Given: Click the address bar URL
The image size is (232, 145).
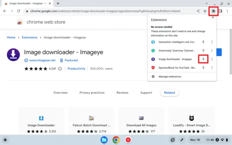Looking at the screenshot, I should point(105,11).
